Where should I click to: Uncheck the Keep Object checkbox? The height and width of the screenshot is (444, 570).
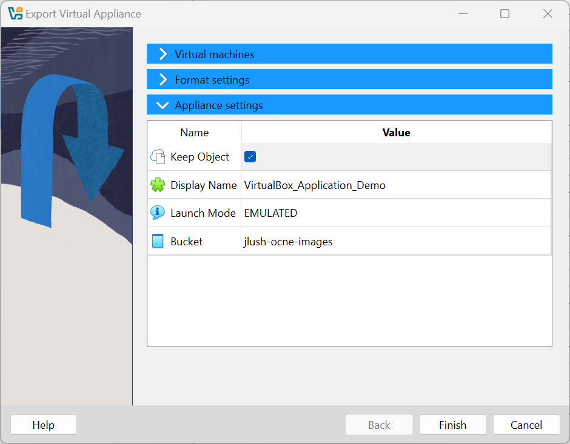tap(250, 157)
